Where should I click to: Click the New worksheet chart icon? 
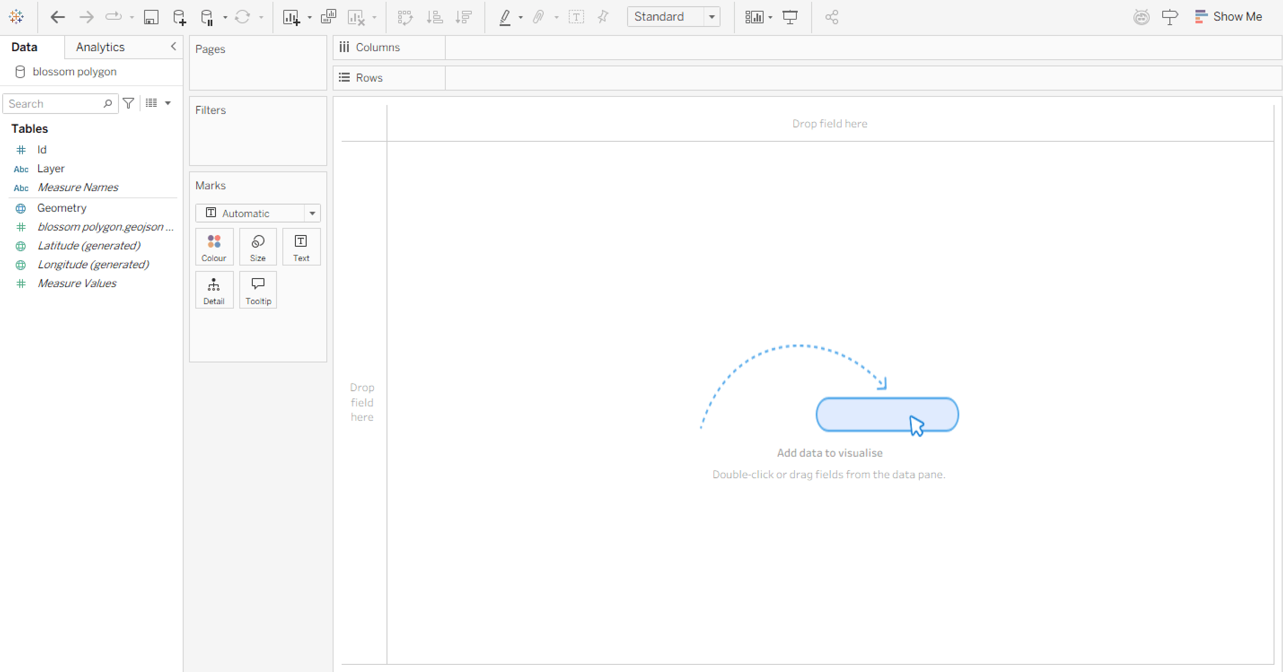(291, 17)
